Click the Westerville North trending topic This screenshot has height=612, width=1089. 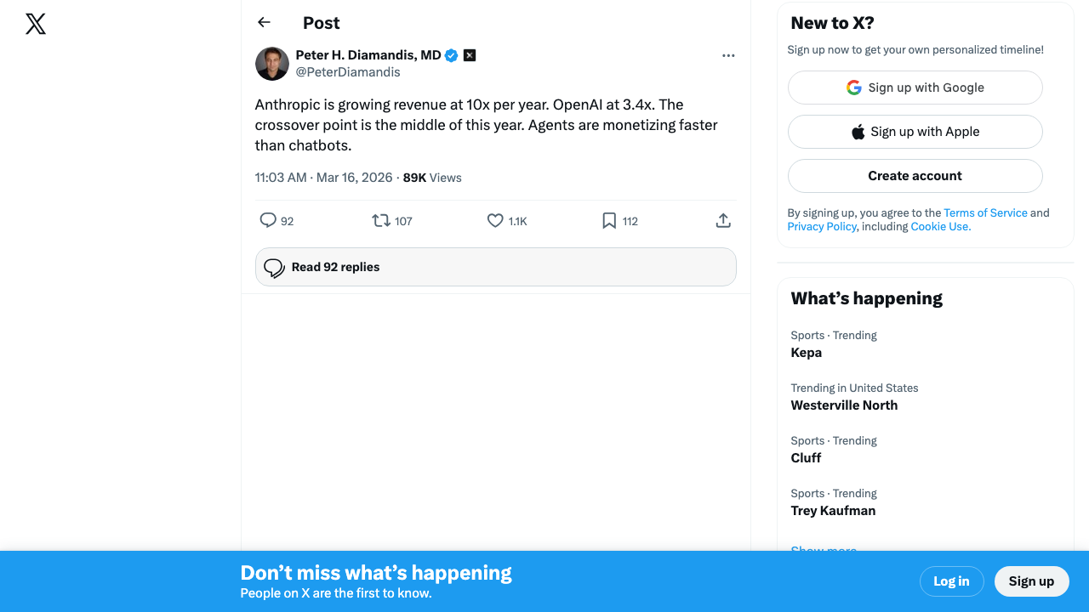[844, 405]
